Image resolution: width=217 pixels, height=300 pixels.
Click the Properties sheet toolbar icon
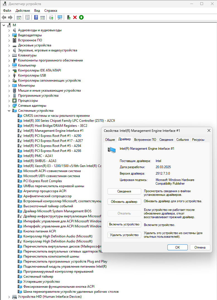tap(27, 17)
